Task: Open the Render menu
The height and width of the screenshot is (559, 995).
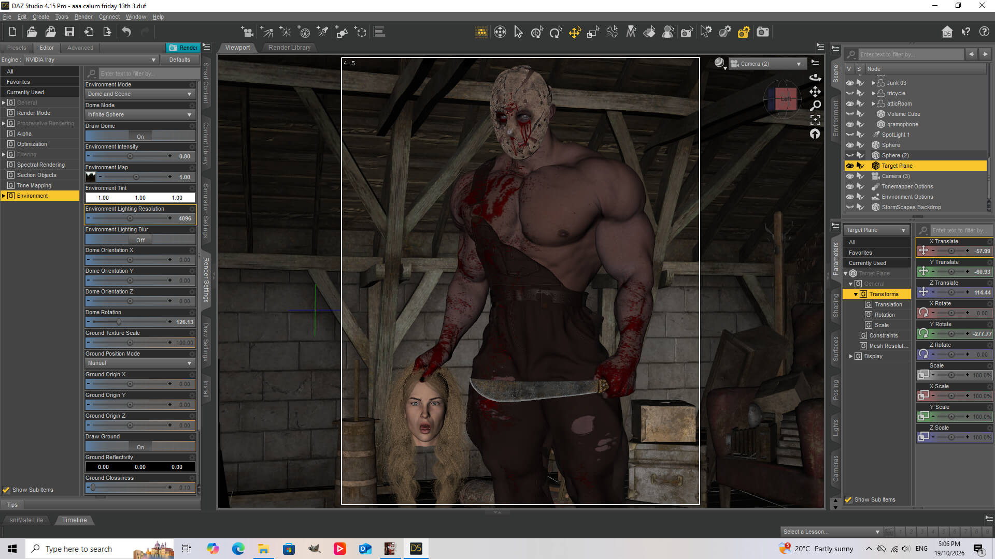Action: tap(83, 17)
